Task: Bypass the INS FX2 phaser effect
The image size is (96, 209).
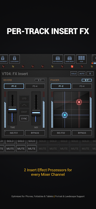Action: 82,133
